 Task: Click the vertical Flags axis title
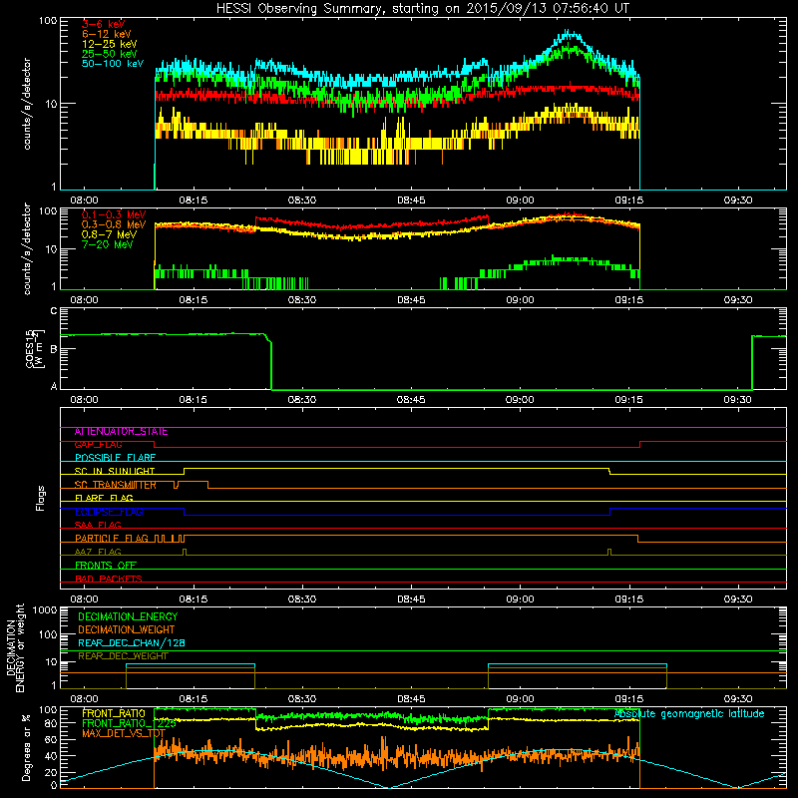coord(41,498)
